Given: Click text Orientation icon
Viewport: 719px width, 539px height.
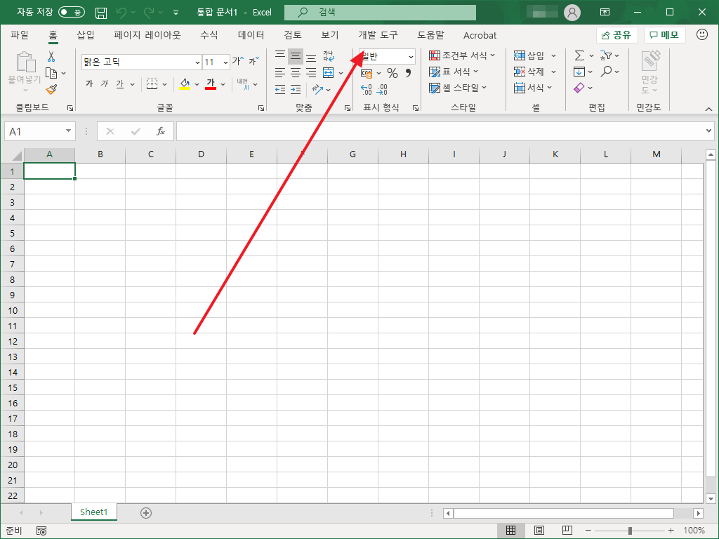Looking at the screenshot, I should tap(317, 89).
